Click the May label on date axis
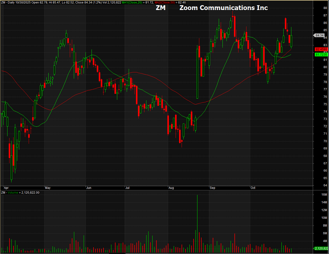Viewport: 329px width, 254px height. point(48,188)
